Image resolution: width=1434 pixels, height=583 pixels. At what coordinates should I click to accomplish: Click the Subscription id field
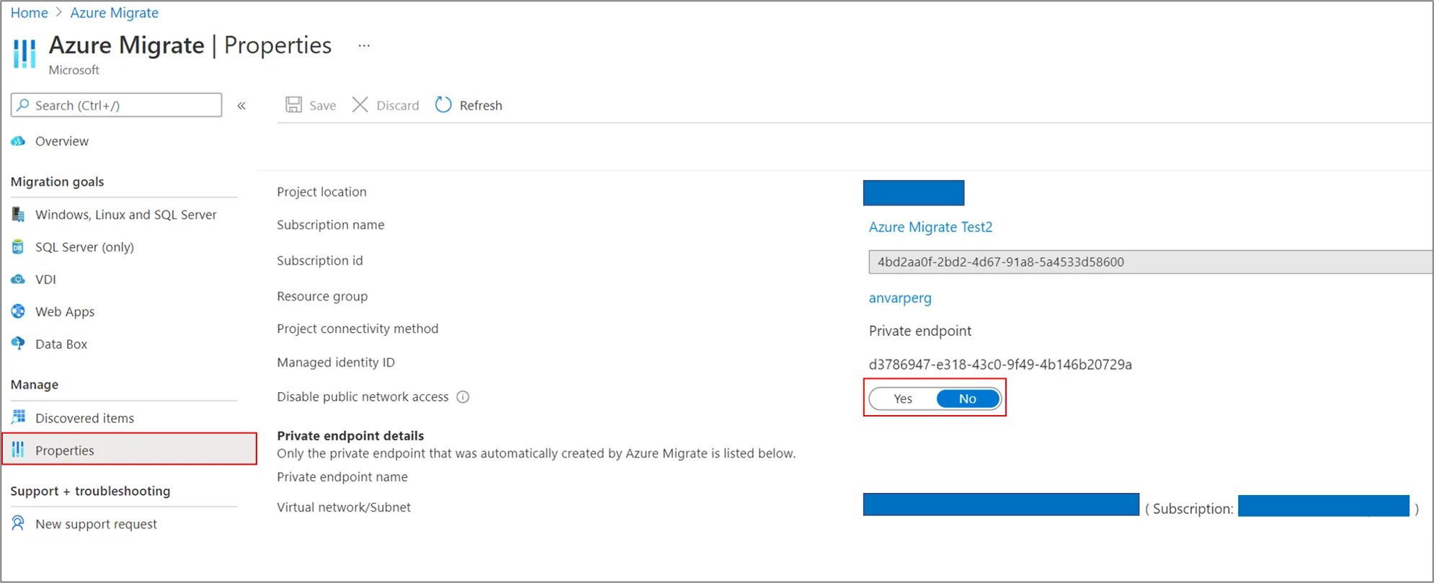[x=1150, y=262]
